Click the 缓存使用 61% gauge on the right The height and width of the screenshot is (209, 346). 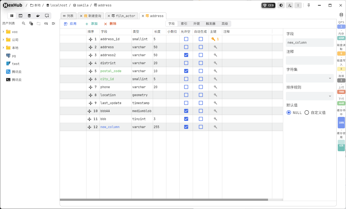341,146
